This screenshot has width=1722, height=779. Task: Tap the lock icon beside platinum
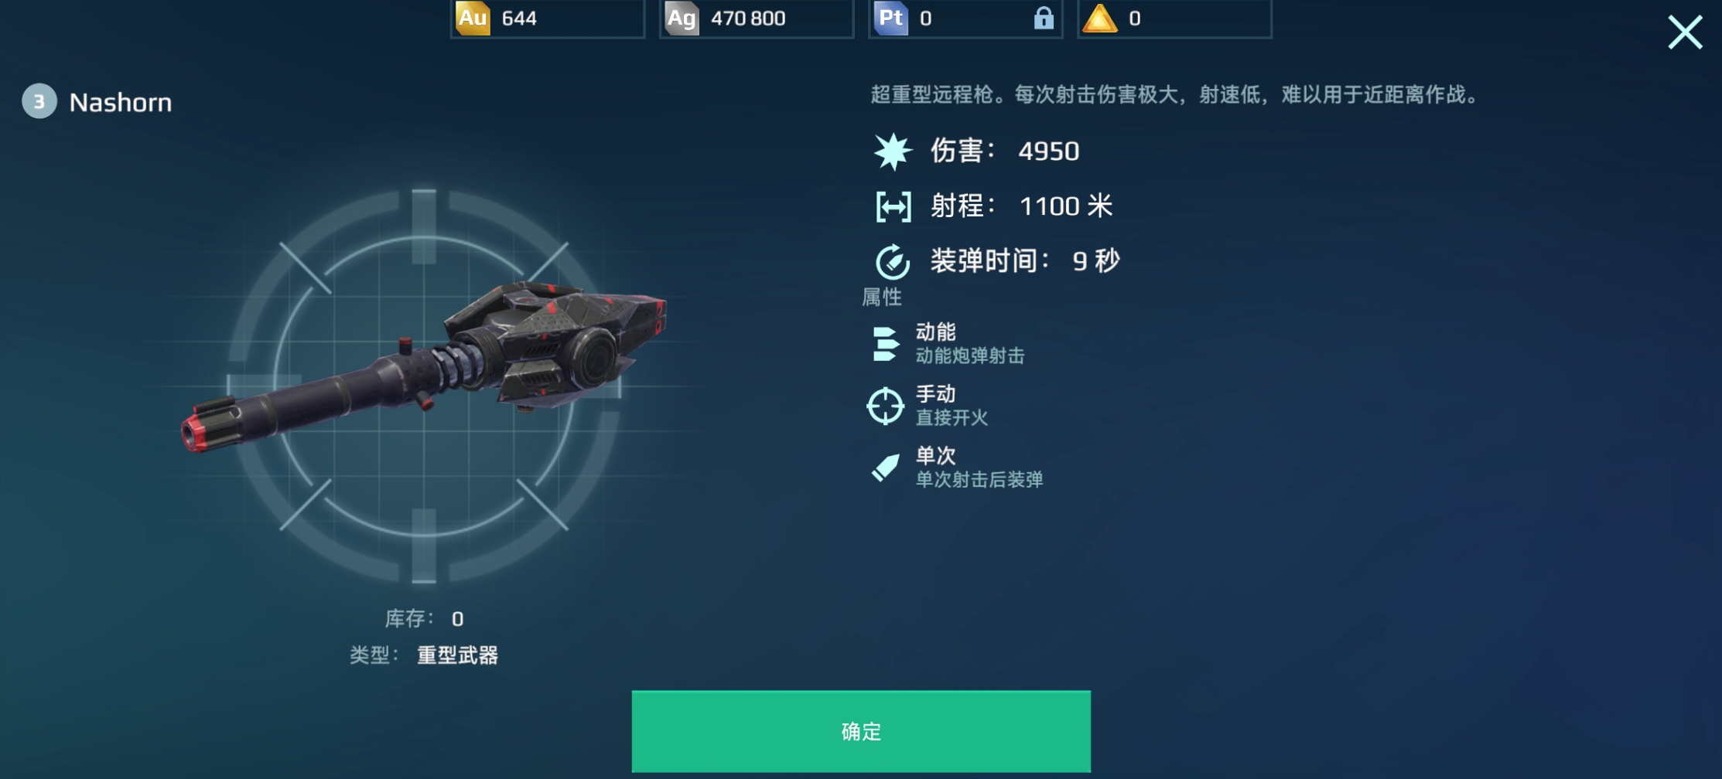[x=1044, y=18]
